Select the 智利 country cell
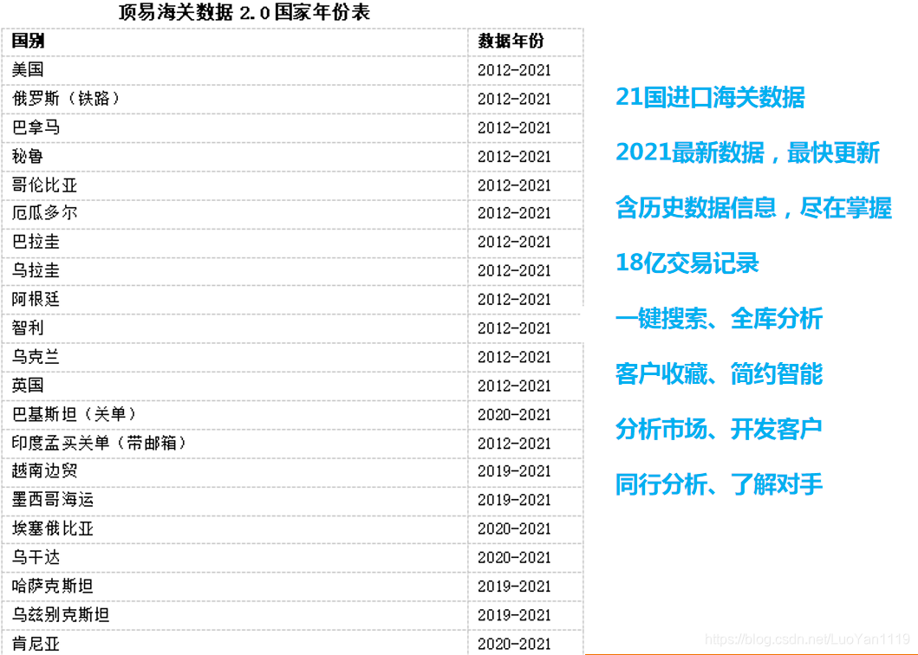The width and height of the screenshot is (918, 655). pos(28,327)
